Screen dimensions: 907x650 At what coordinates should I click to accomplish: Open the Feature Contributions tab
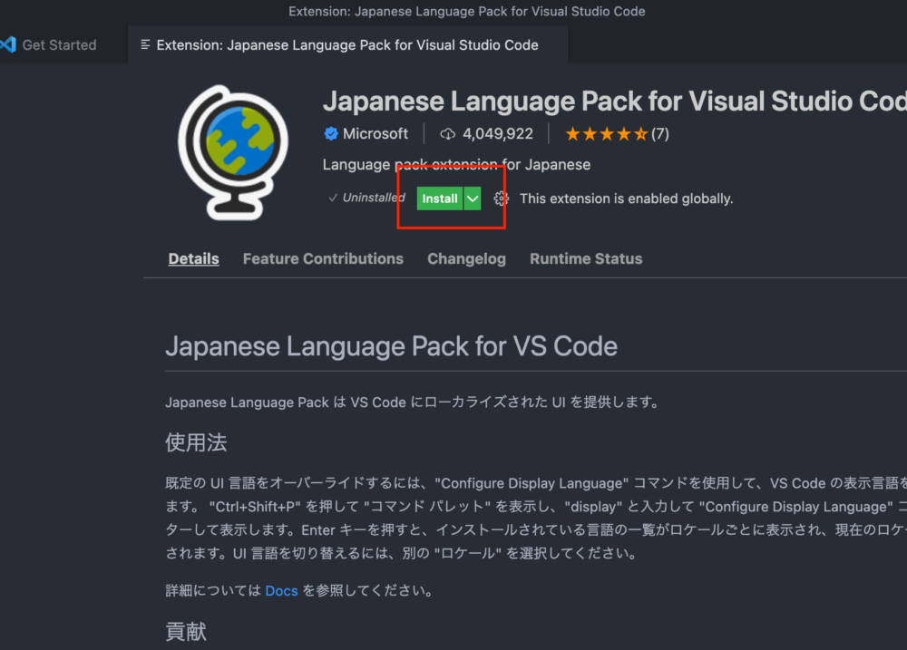323,258
